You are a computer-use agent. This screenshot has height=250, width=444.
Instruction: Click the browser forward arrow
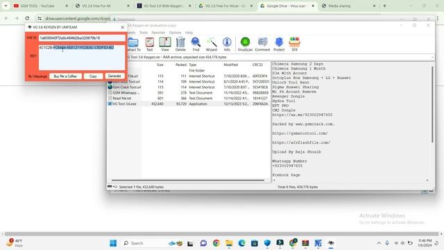(17, 18)
